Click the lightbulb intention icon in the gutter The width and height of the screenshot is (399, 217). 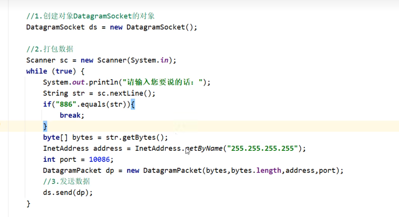pos(1,124)
